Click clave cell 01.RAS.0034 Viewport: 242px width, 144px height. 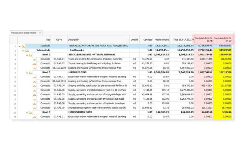[59, 68]
